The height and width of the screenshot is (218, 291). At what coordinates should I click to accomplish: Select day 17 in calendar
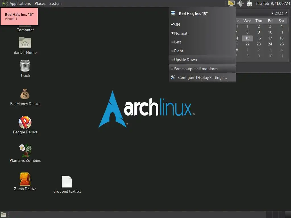click(270, 38)
